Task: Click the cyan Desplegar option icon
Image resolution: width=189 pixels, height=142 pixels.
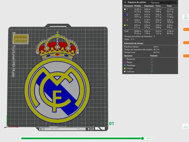Action: tap(125, 65)
